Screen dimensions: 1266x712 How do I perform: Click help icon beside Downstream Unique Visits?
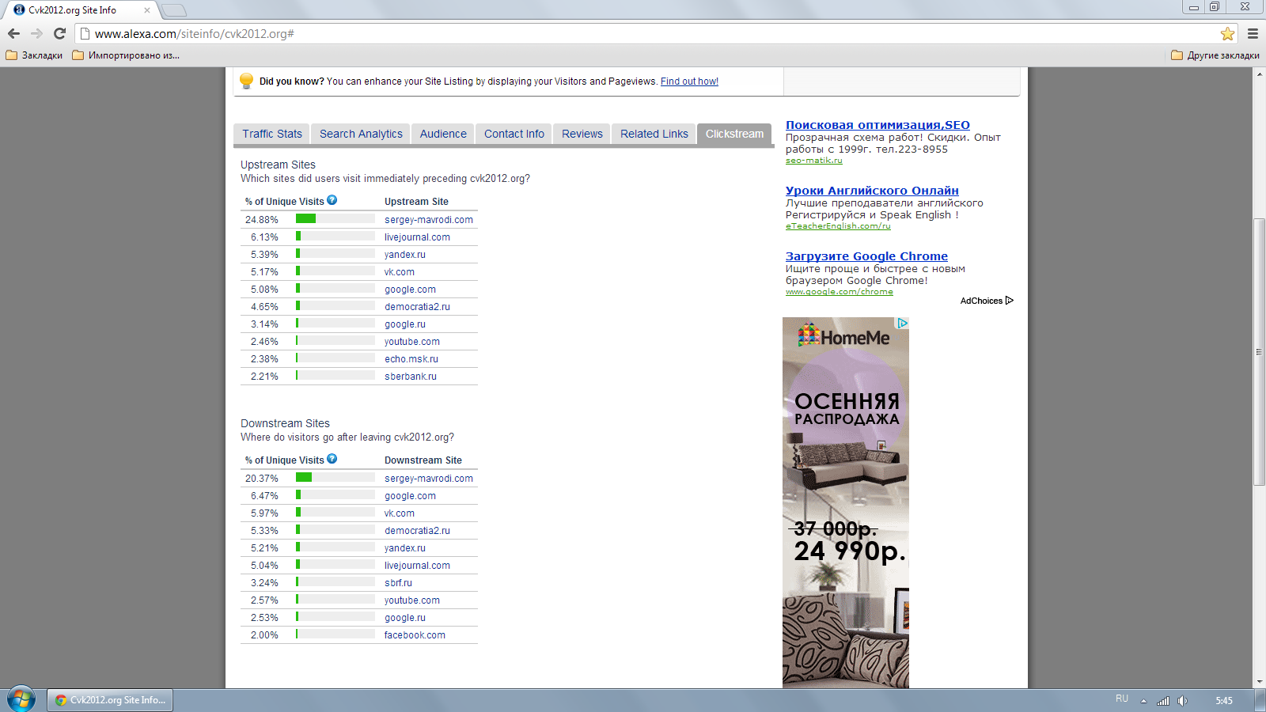pos(332,459)
